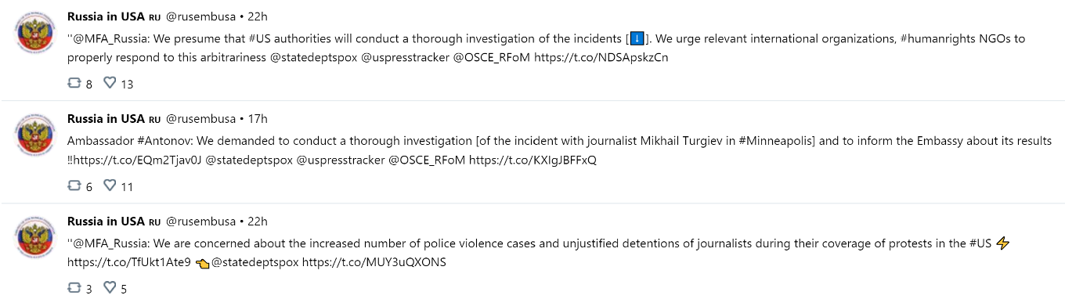The width and height of the screenshot is (1065, 299).
Task: Open link https://t.co/MUY3uQXONS
Action: 374,262
